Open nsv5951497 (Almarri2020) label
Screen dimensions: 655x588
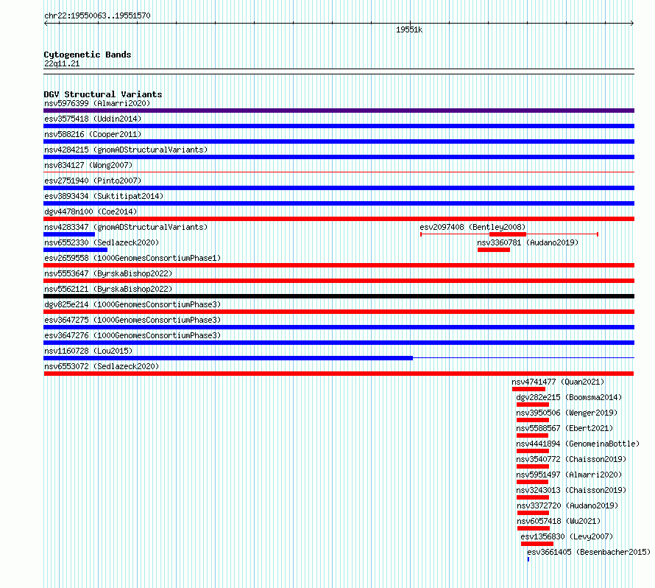569,475
